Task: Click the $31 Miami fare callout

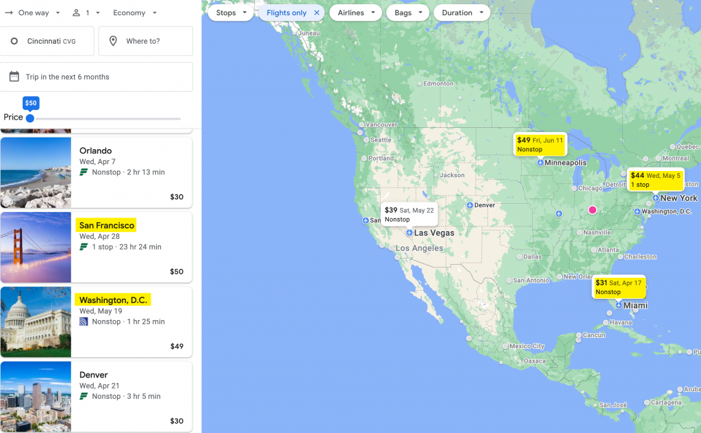Action: (619, 287)
